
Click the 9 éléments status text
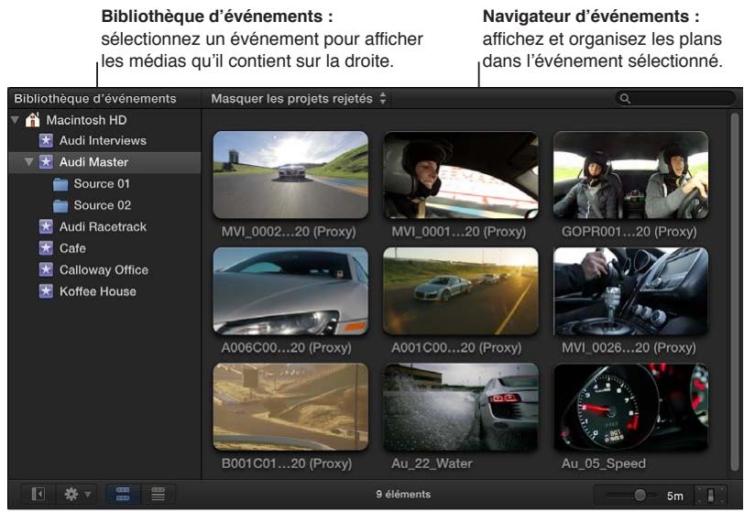point(403,495)
